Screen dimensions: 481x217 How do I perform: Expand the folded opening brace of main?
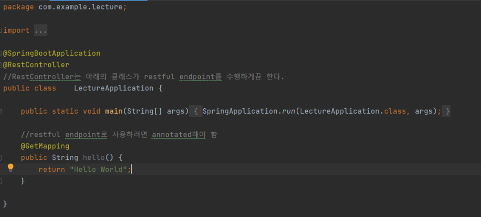tap(196, 111)
